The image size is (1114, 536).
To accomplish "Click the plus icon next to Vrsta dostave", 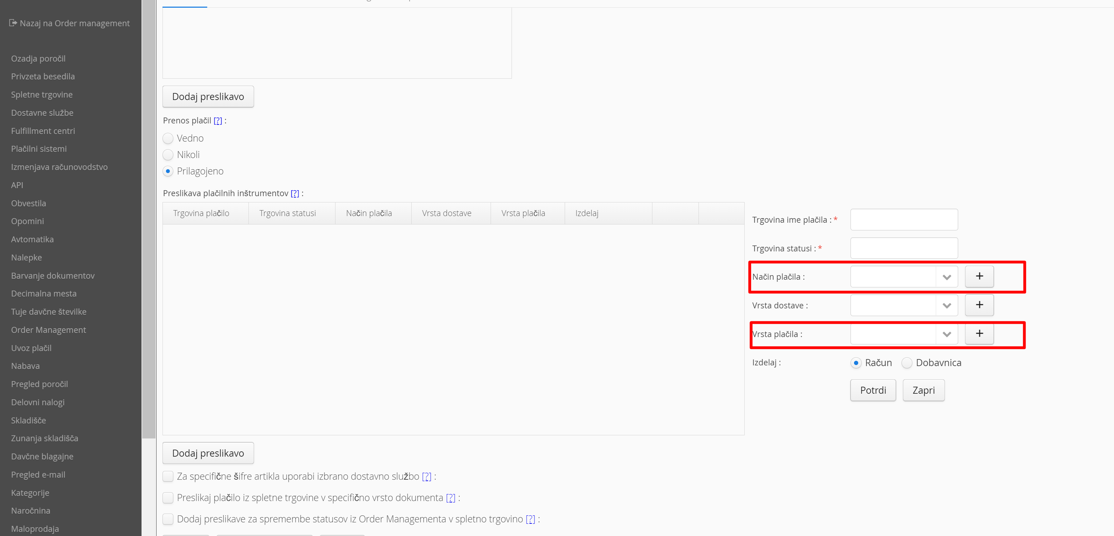I will [979, 305].
